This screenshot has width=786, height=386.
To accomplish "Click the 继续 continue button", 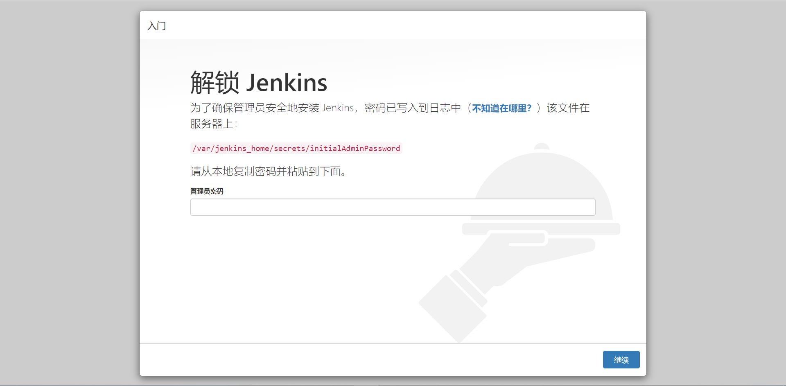I will [x=621, y=359].
